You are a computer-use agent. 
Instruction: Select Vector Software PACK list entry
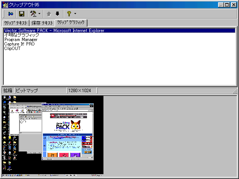click(x=54, y=31)
